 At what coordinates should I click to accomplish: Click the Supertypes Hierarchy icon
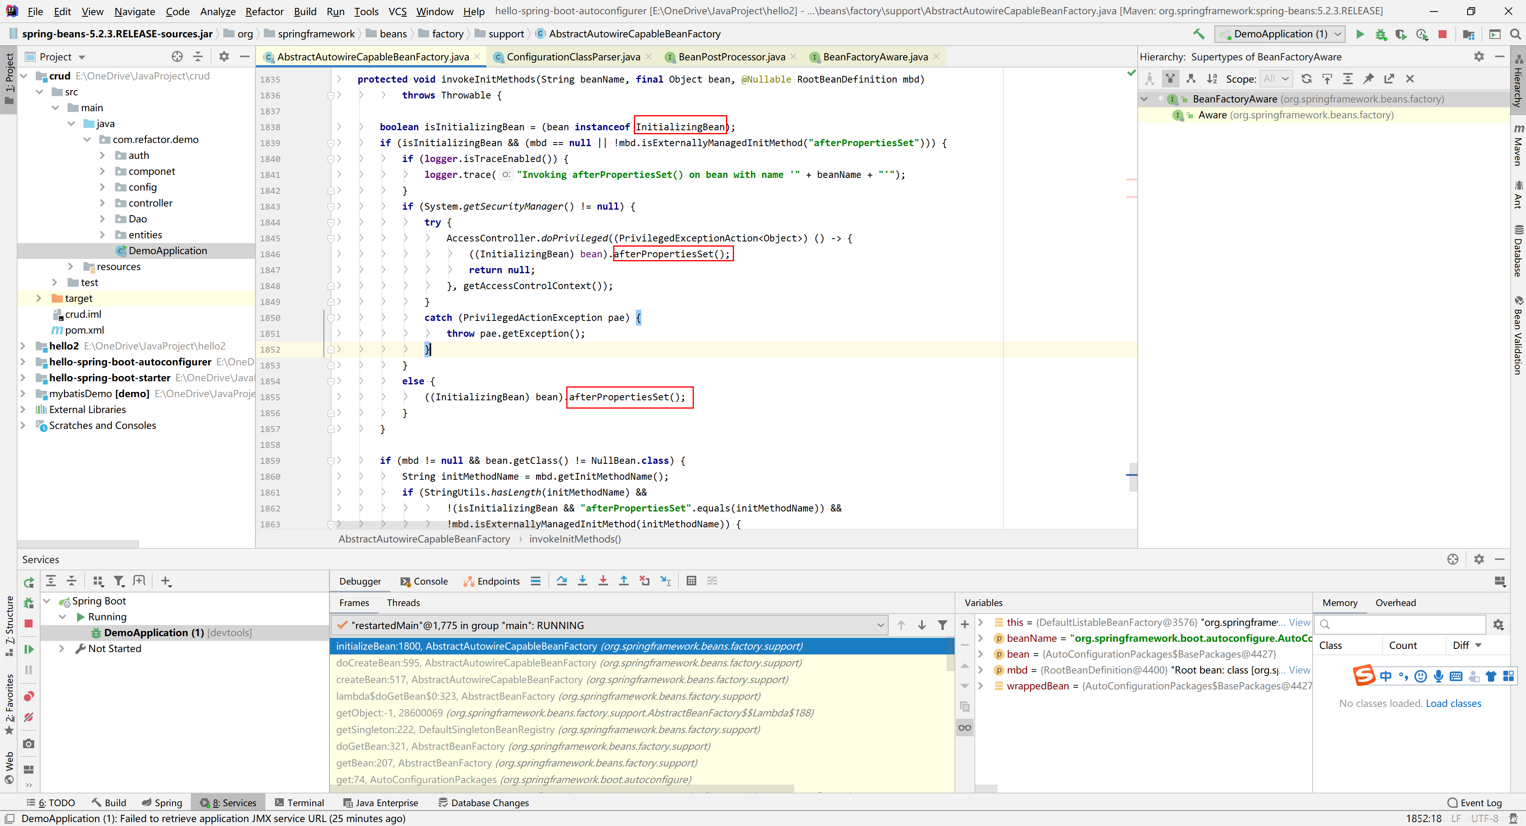1170,78
